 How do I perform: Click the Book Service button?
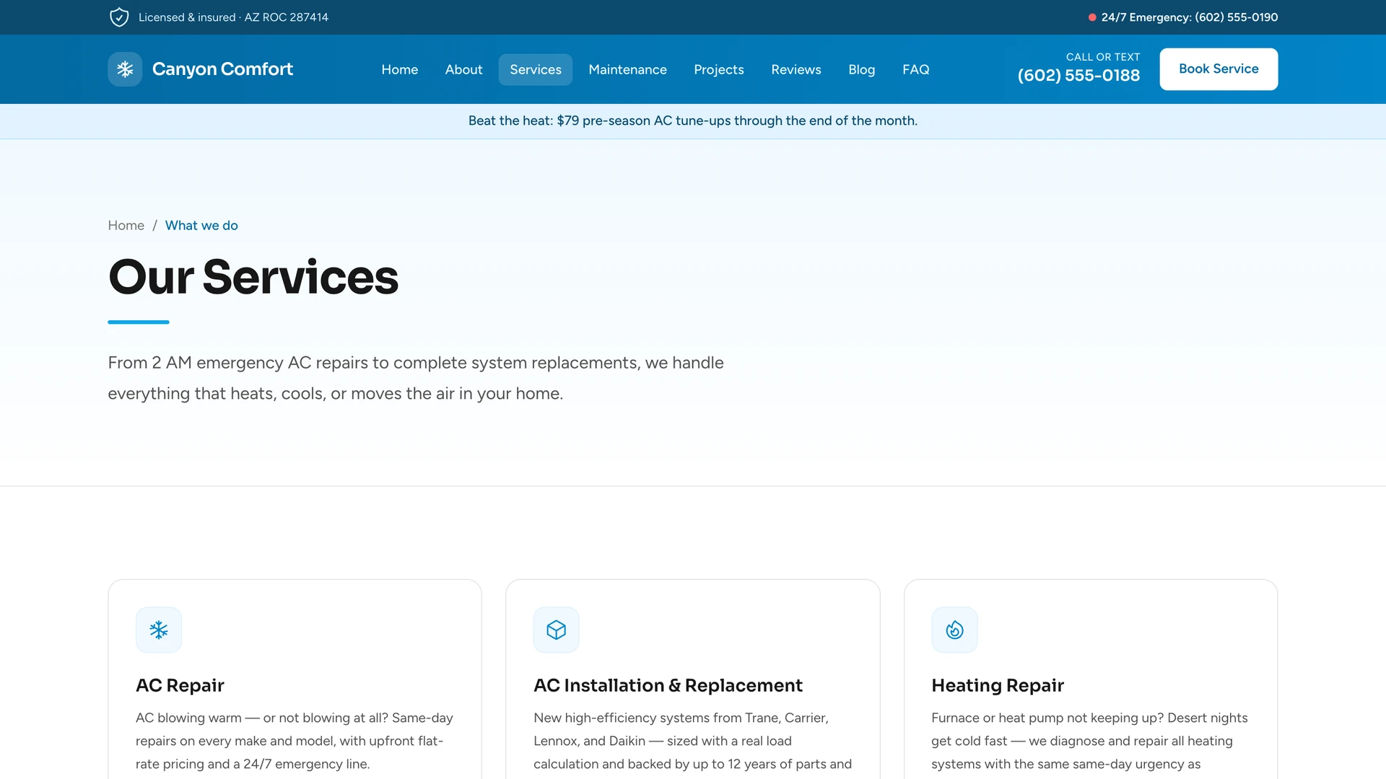point(1219,69)
